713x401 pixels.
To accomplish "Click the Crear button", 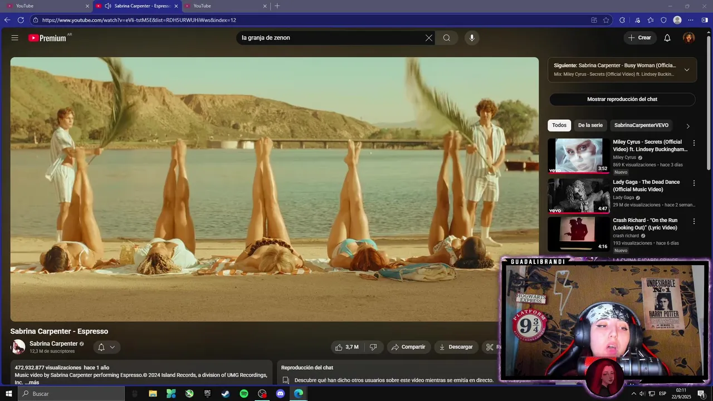I will [x=639, y=38].
